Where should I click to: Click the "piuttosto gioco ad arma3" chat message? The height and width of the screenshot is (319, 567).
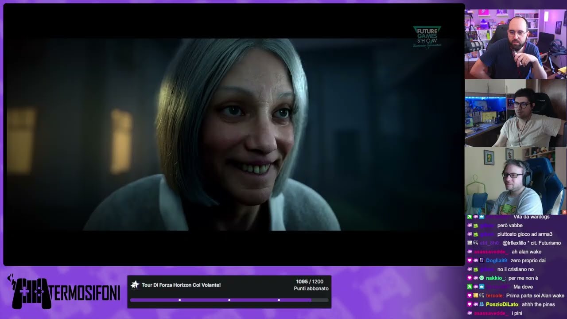[x=526, y=234]
